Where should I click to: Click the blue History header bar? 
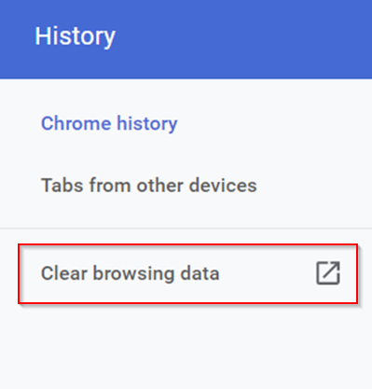pos(186,39)
